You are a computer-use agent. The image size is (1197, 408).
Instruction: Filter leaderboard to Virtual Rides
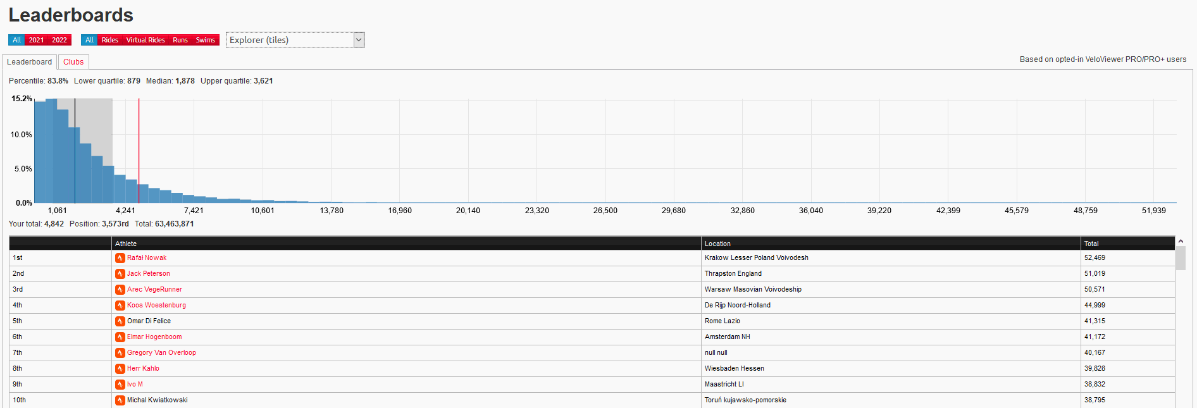click(x=146, y=40)
